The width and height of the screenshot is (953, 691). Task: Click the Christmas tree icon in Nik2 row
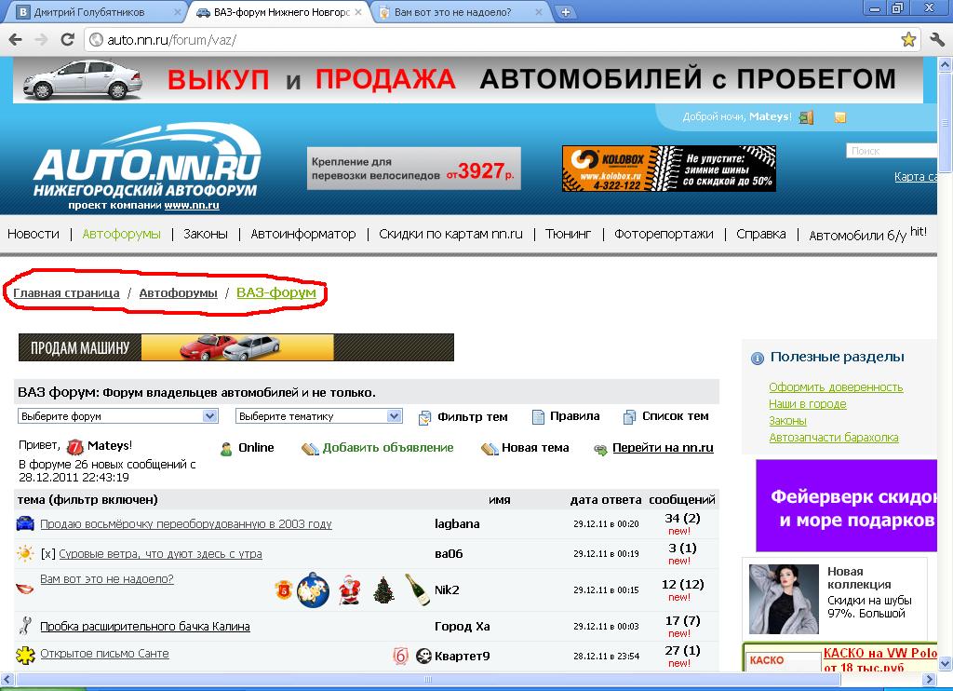[383, 590]
